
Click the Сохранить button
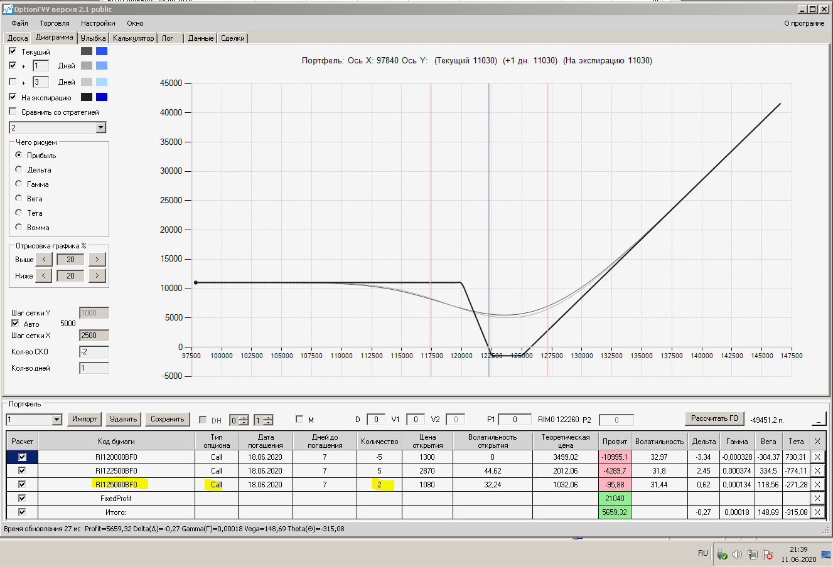167,419
